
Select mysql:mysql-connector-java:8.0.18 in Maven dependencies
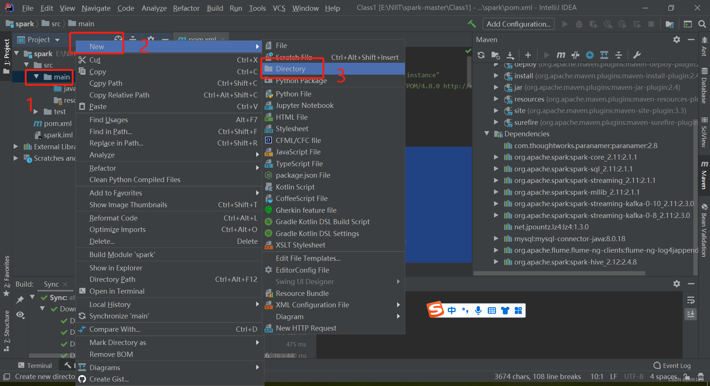tap(570, 239)
